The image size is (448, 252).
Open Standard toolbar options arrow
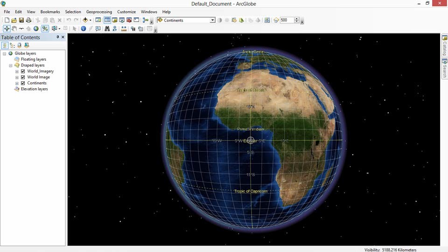tap(152, 21)
